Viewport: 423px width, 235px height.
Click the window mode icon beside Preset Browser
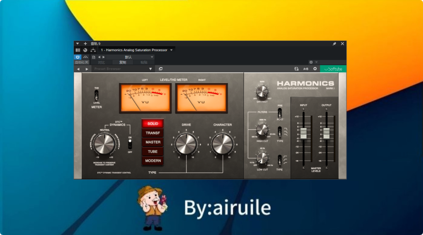(x=161, y=69)
